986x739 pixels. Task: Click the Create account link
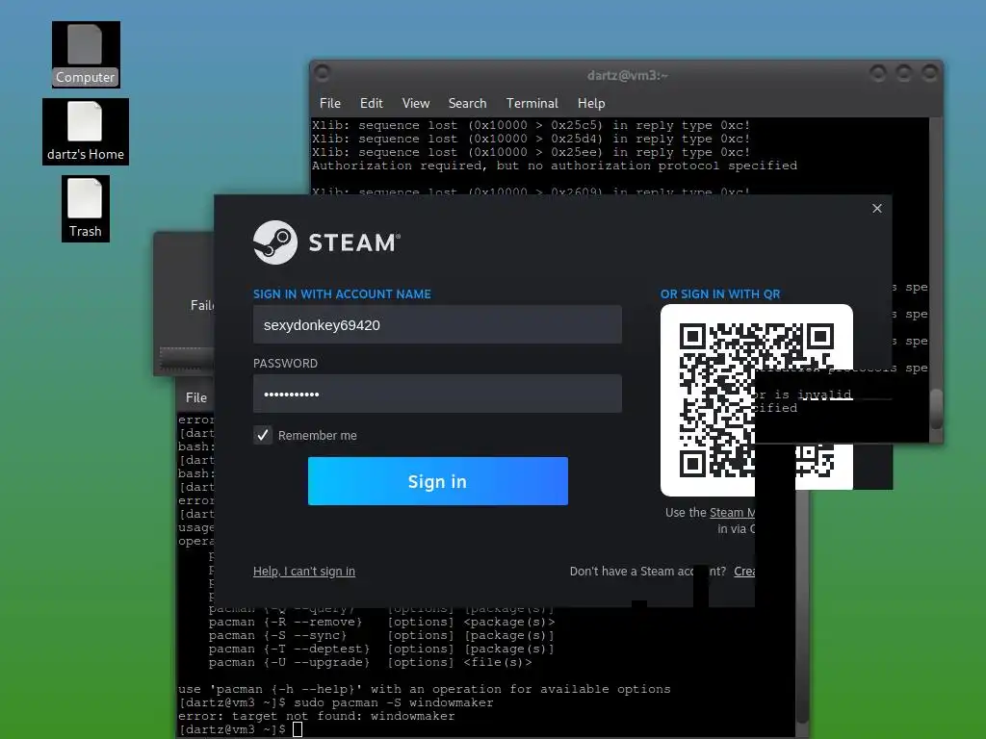[744, 572]
